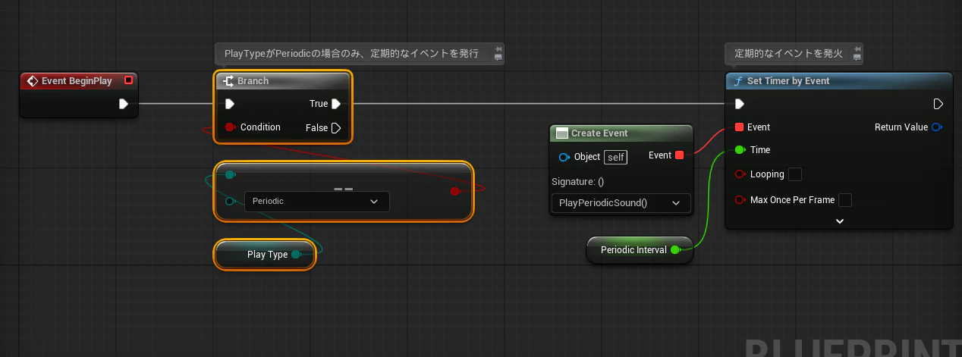The width and height of the screenshot is (962, 357).
Task: Open the PlayPeriodicSound() signature dropdown
Action: [620, 203]
